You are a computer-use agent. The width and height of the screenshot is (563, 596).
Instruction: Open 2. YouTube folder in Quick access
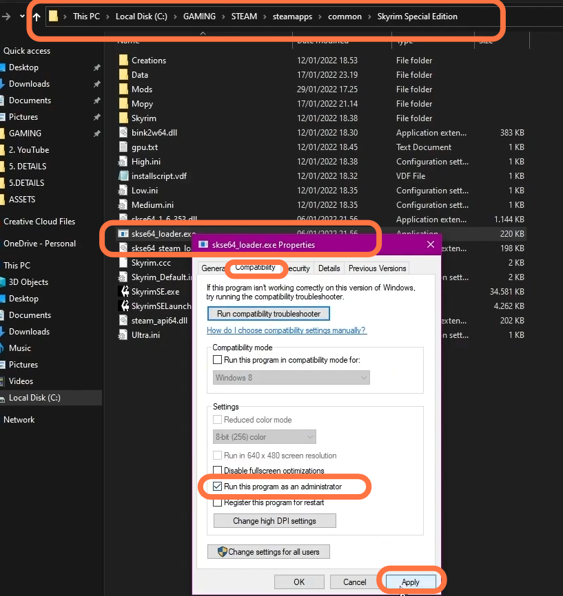tap(29, 150)
